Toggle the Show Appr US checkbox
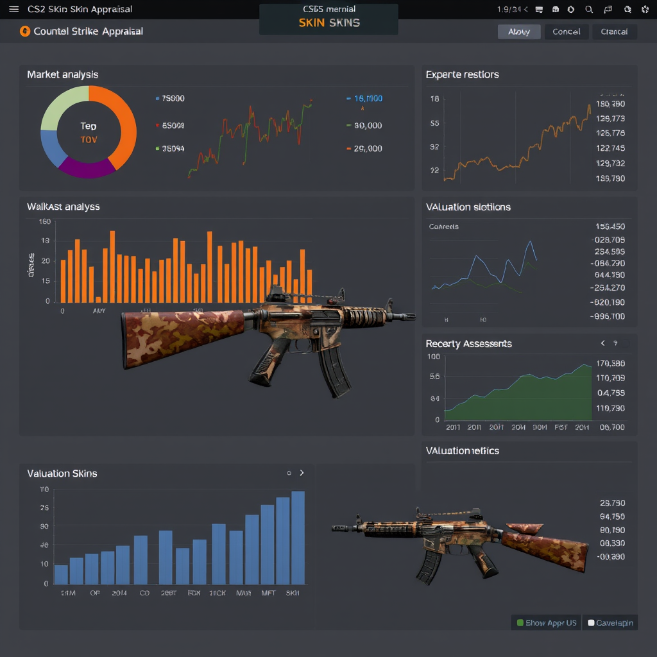 pyautogui.click(x=520, y=622)
